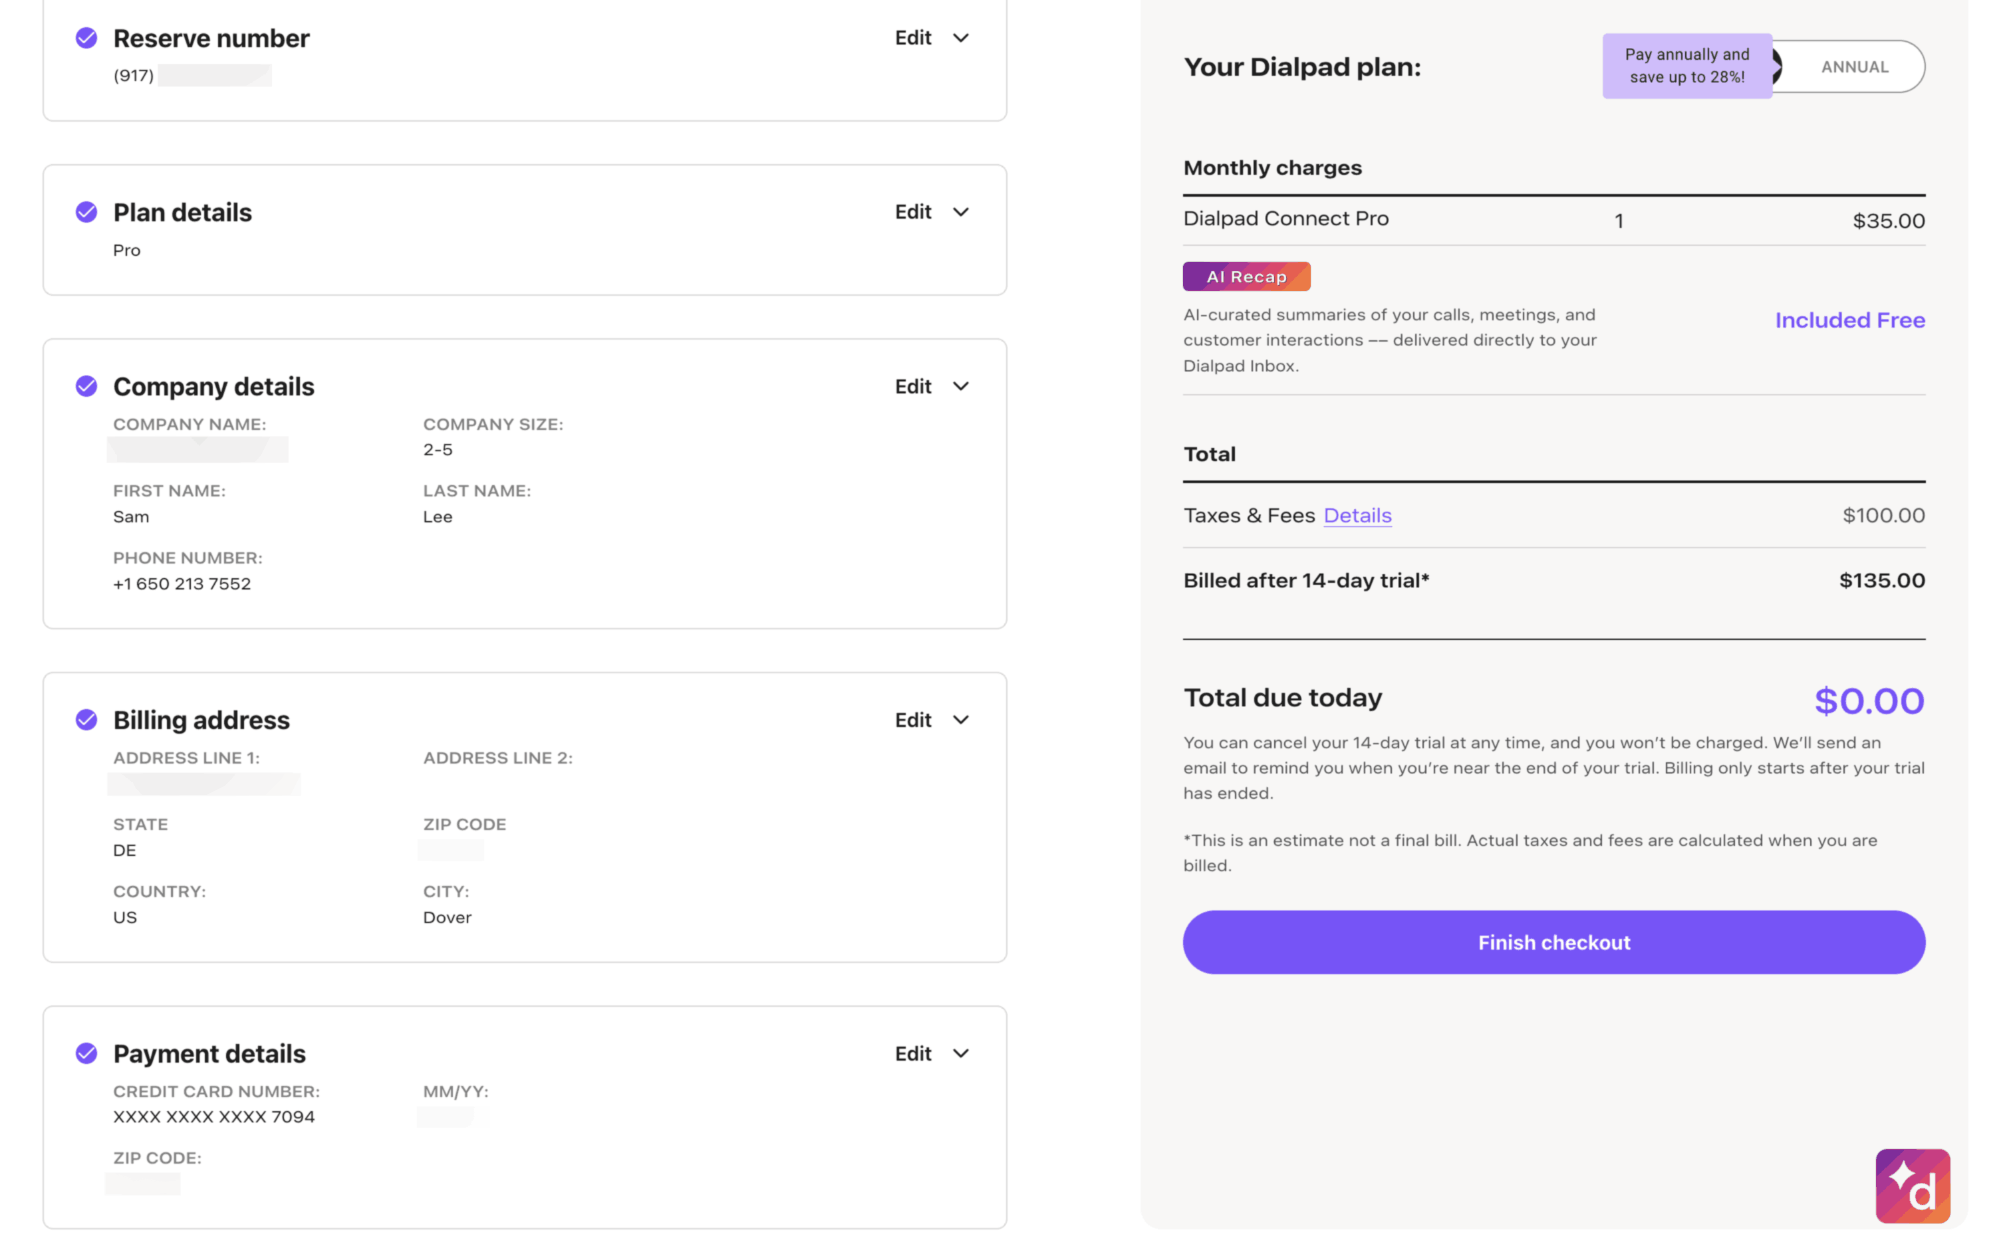Edit the Plan details section

(x=912, y=212)
